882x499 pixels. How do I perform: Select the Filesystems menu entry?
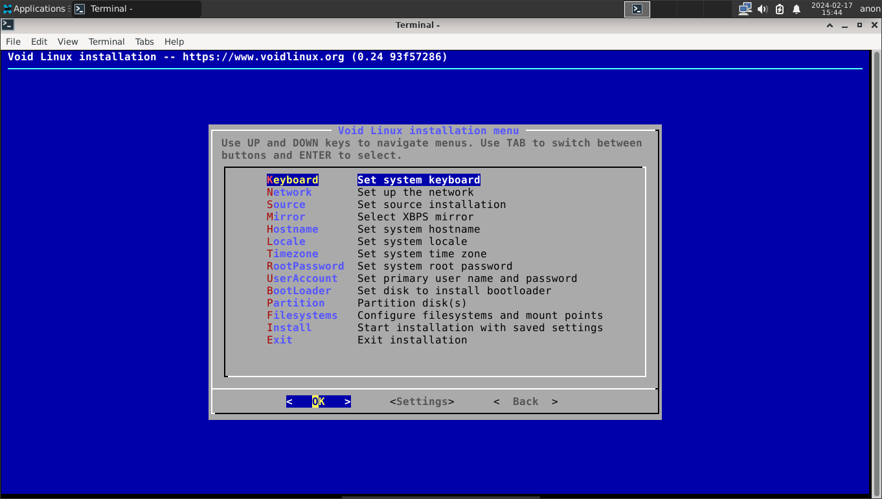[302, 316]
